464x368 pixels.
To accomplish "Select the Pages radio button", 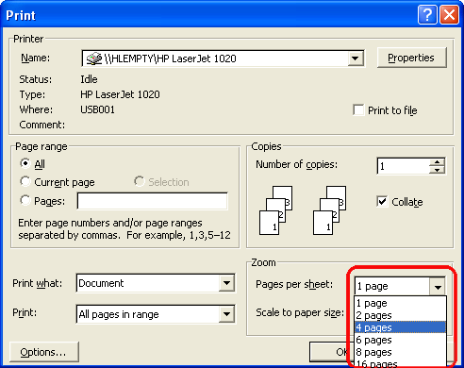I will (25, 200).
